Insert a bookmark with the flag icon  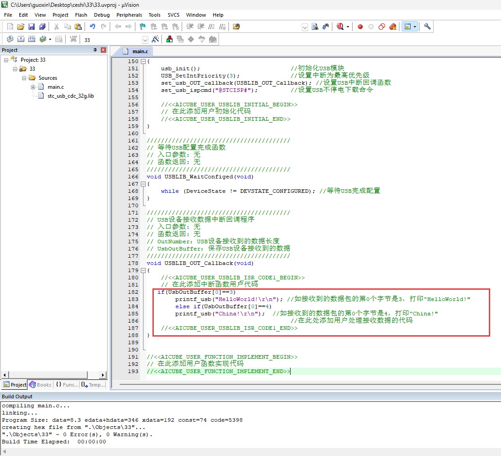coord(143,27)
